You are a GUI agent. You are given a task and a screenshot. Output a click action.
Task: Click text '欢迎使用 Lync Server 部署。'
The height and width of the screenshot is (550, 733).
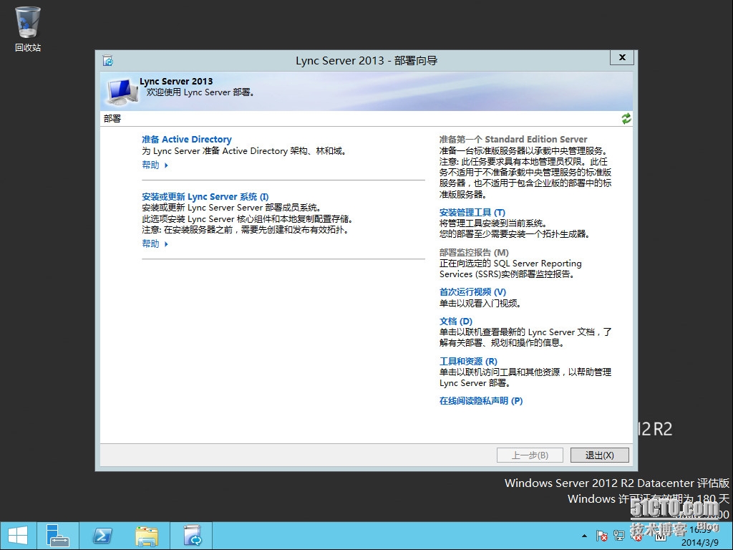pos(201,92)
